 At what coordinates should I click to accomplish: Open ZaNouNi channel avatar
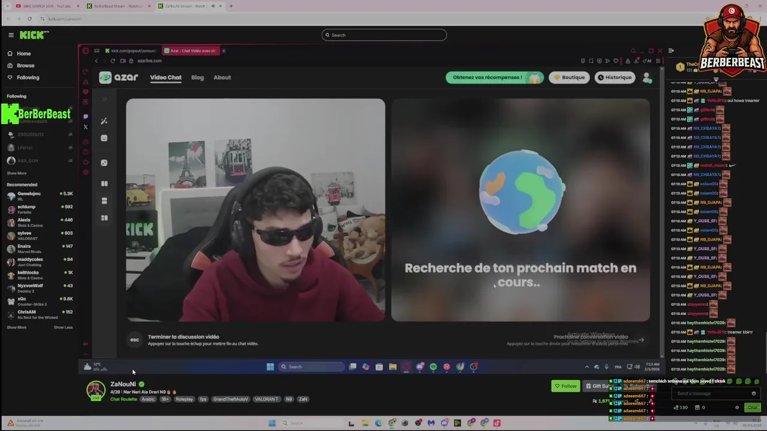tap(95, 390)
